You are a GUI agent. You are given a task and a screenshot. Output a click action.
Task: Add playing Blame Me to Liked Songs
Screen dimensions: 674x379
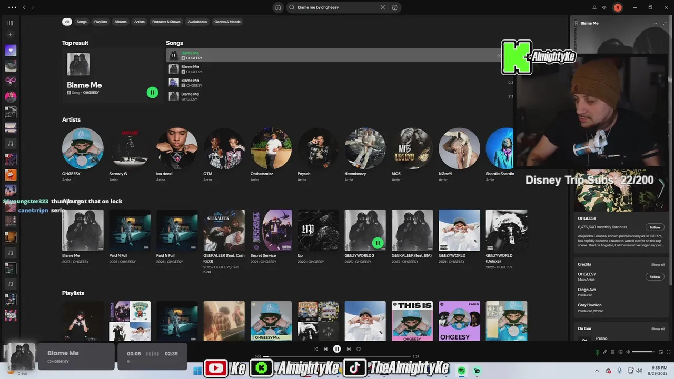[499, 55]
